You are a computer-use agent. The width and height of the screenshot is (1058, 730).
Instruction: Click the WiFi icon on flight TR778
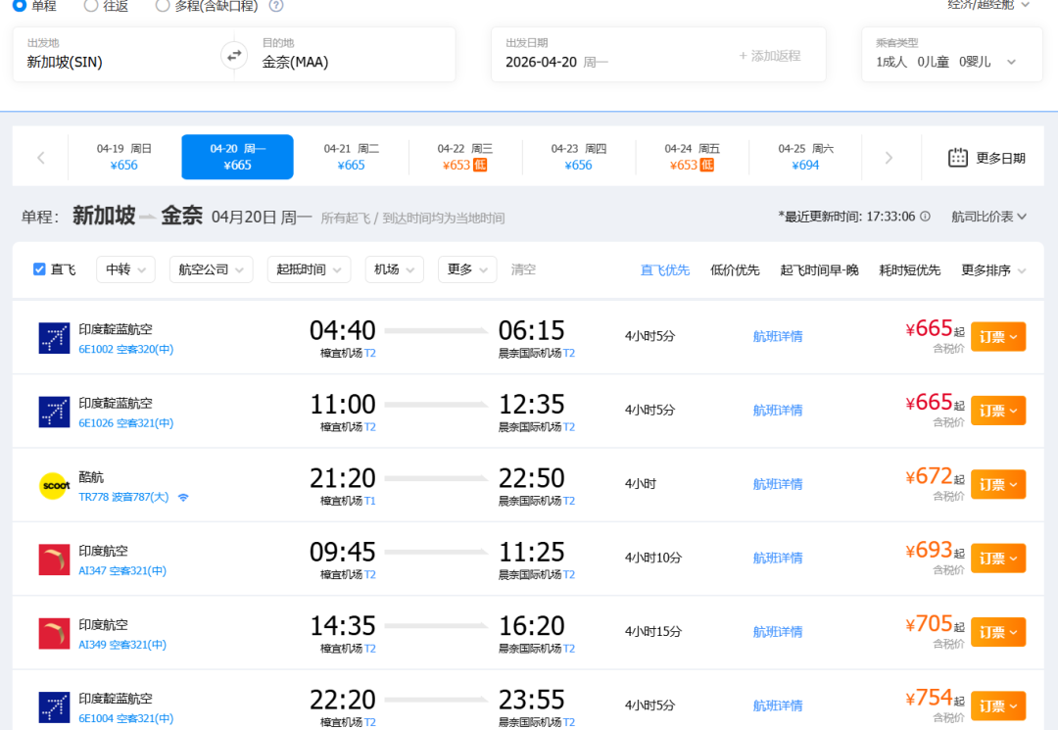click(183, 498)
